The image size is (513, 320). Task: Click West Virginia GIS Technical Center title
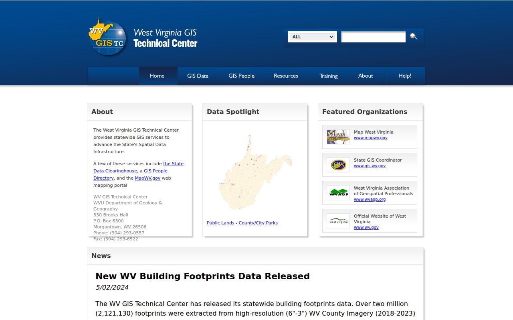tap(165, 38)
